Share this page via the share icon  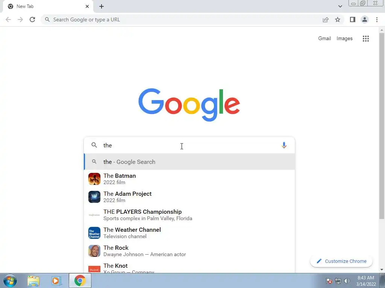[x=326, y=19]
